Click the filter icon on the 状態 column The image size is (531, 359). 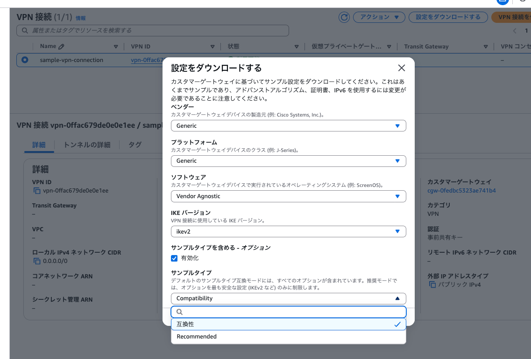pyautogui.click(x=297, y=46)
